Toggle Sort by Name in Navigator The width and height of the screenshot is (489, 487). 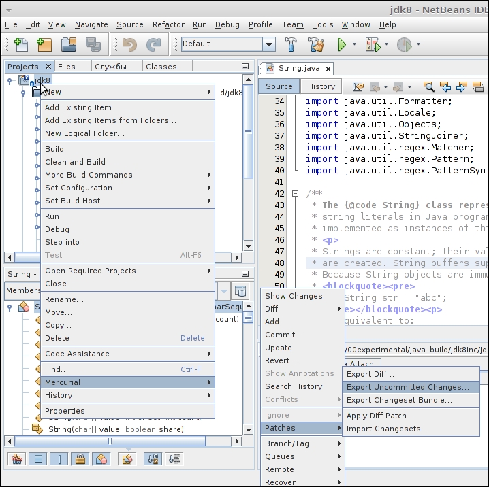click(153, 459)
